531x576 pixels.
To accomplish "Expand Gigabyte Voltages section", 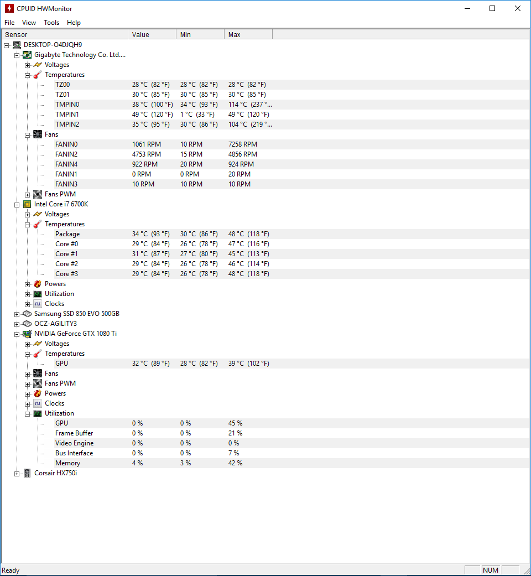I will [28, 65].
